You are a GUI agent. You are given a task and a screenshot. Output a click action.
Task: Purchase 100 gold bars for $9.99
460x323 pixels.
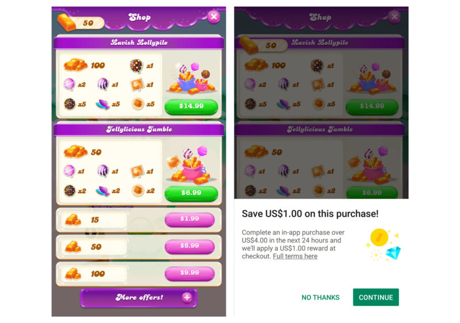(190, 273)
